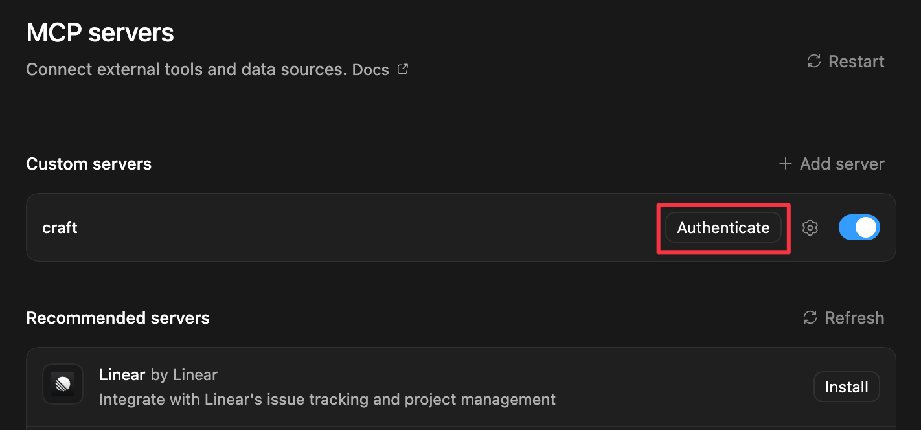Disable the craft MCP server toggle
Viewport: 921px width, 430px height.
[859, 227]
